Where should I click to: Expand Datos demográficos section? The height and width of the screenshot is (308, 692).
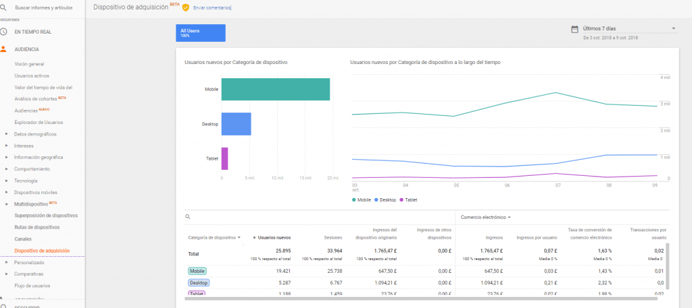[x=6, y=133]
